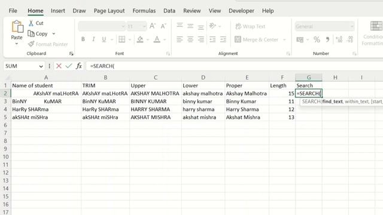Click Merge & Center button

(257, 39)
